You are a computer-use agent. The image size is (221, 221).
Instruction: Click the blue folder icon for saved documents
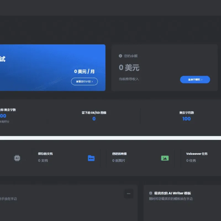(x=91, y=158)
